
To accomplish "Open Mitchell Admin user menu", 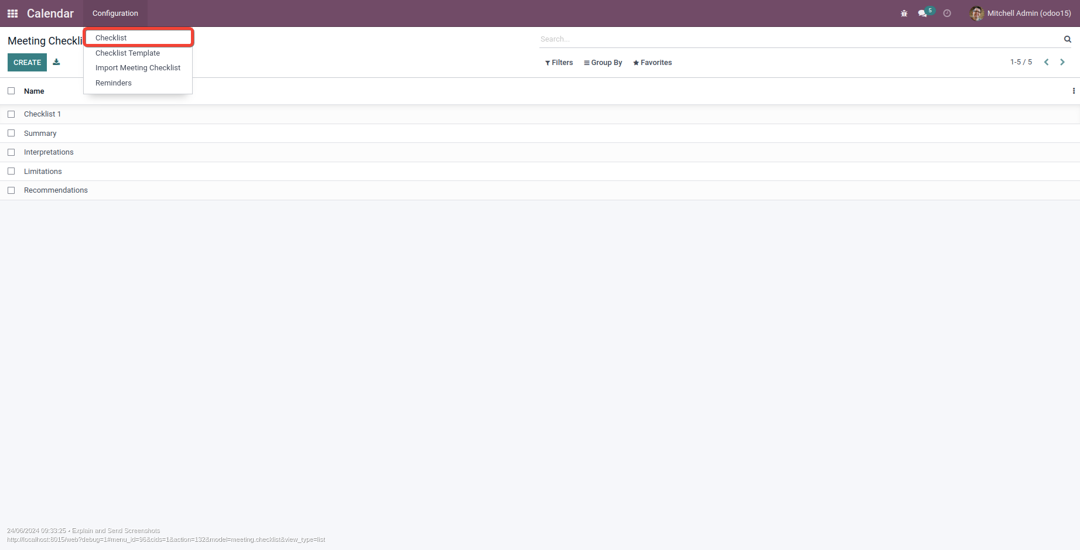I will (1020, 13).
